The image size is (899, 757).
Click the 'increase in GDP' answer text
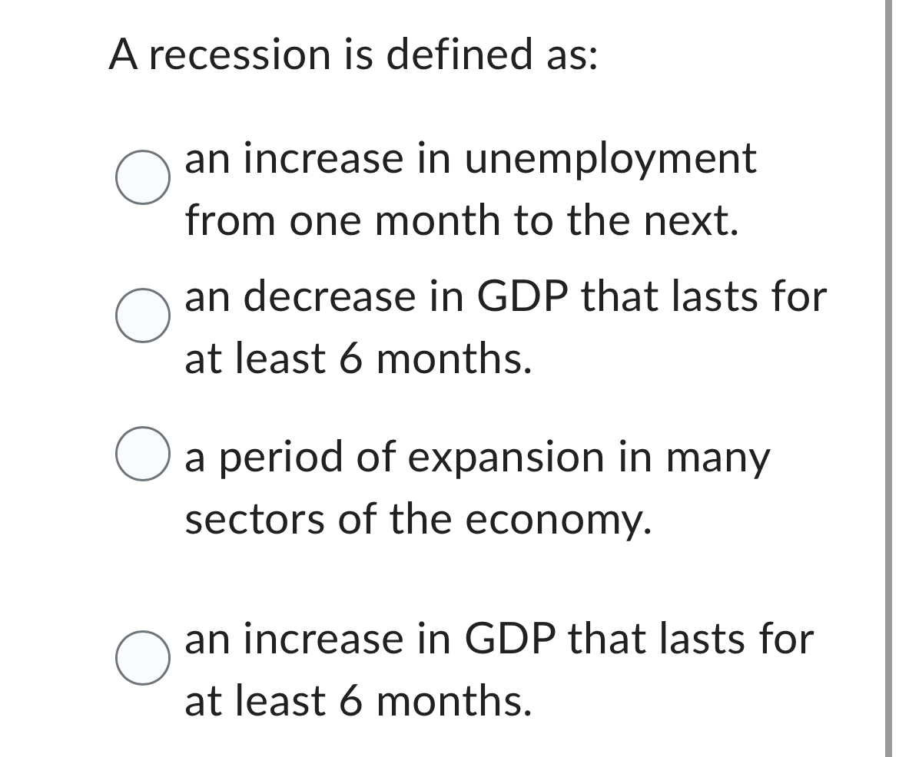click(498, 640)
